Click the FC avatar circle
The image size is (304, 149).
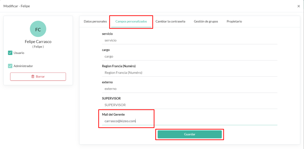(x=38, y=29)
